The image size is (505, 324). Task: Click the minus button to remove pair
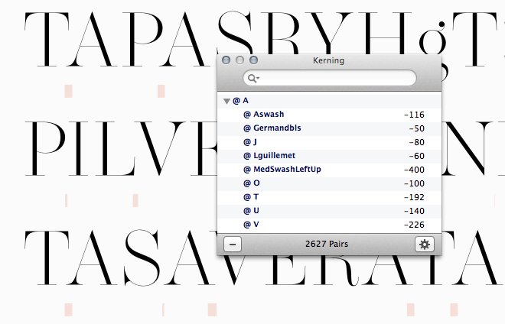coord(232,245)
